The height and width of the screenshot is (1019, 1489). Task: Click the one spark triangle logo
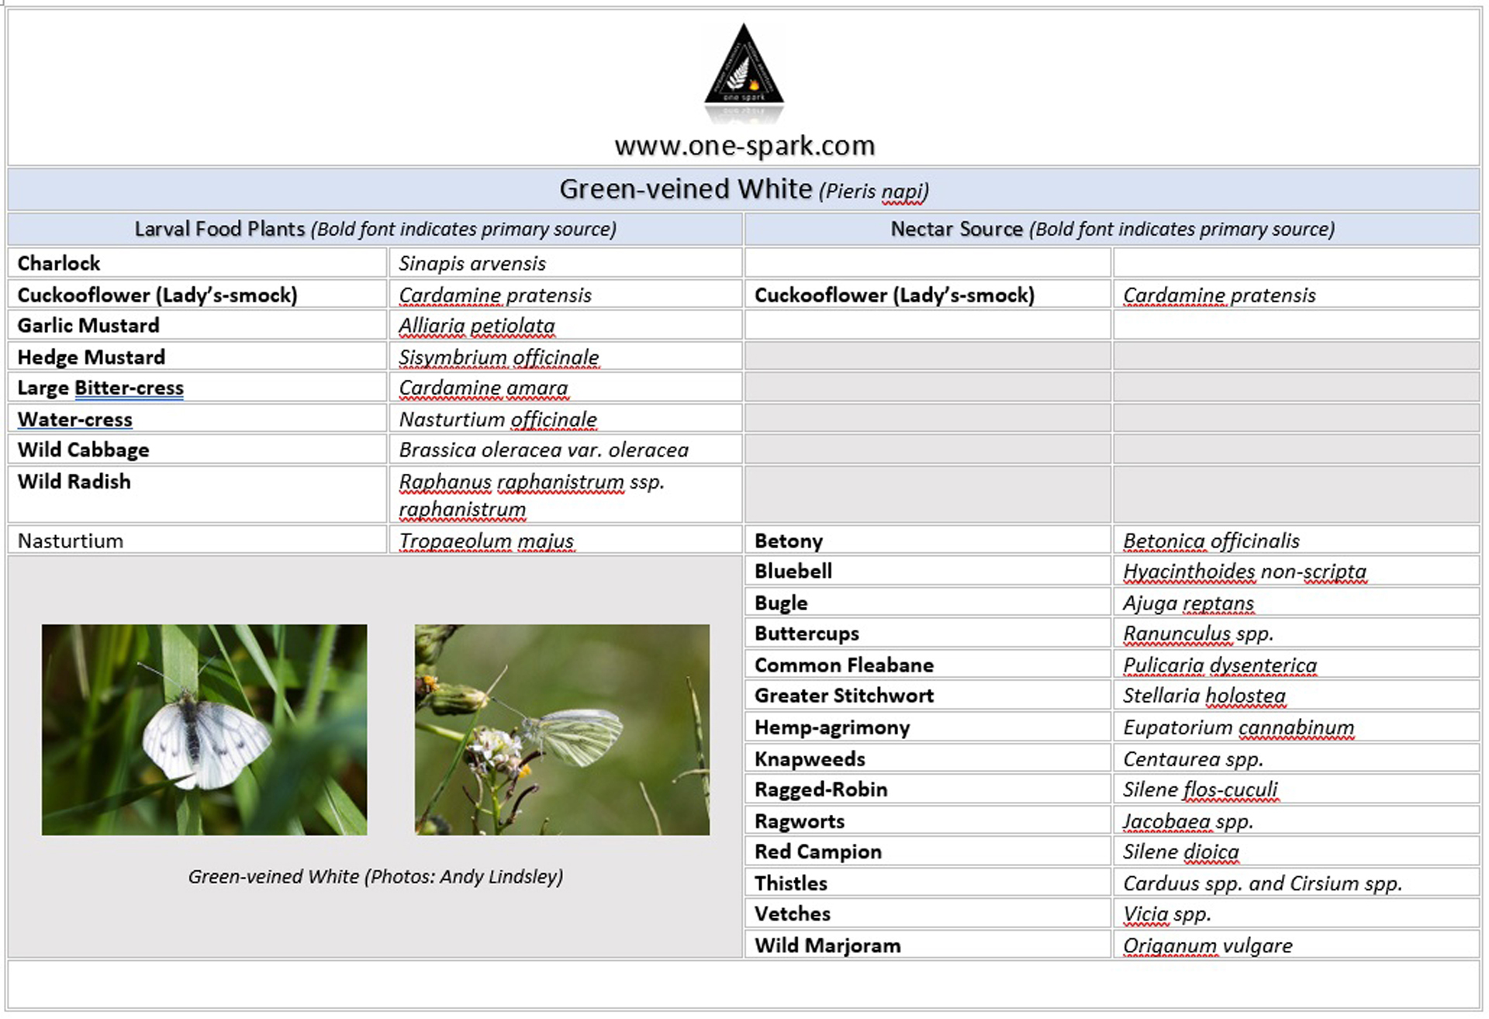click(x=744, y=66)
